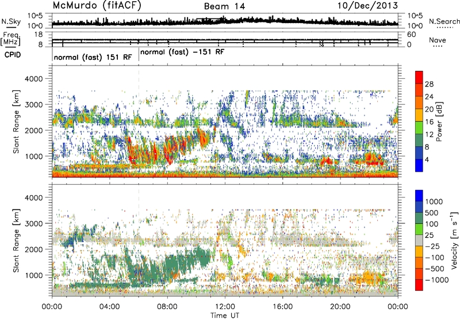The image size is (460, 319).
Task: Click the blue bottom segment of the power colorbar
Action: click(419, 165)
